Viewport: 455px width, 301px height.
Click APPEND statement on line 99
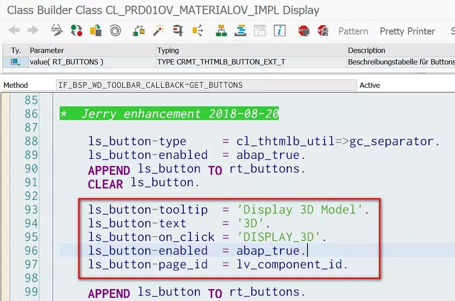[197, 293]
